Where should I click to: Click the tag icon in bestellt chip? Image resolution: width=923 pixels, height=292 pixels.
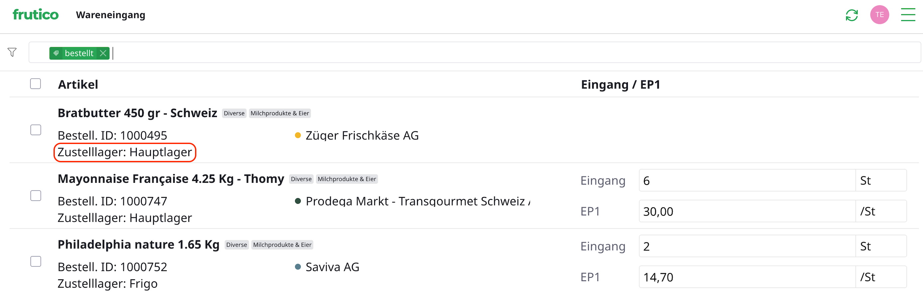point(56,53)
